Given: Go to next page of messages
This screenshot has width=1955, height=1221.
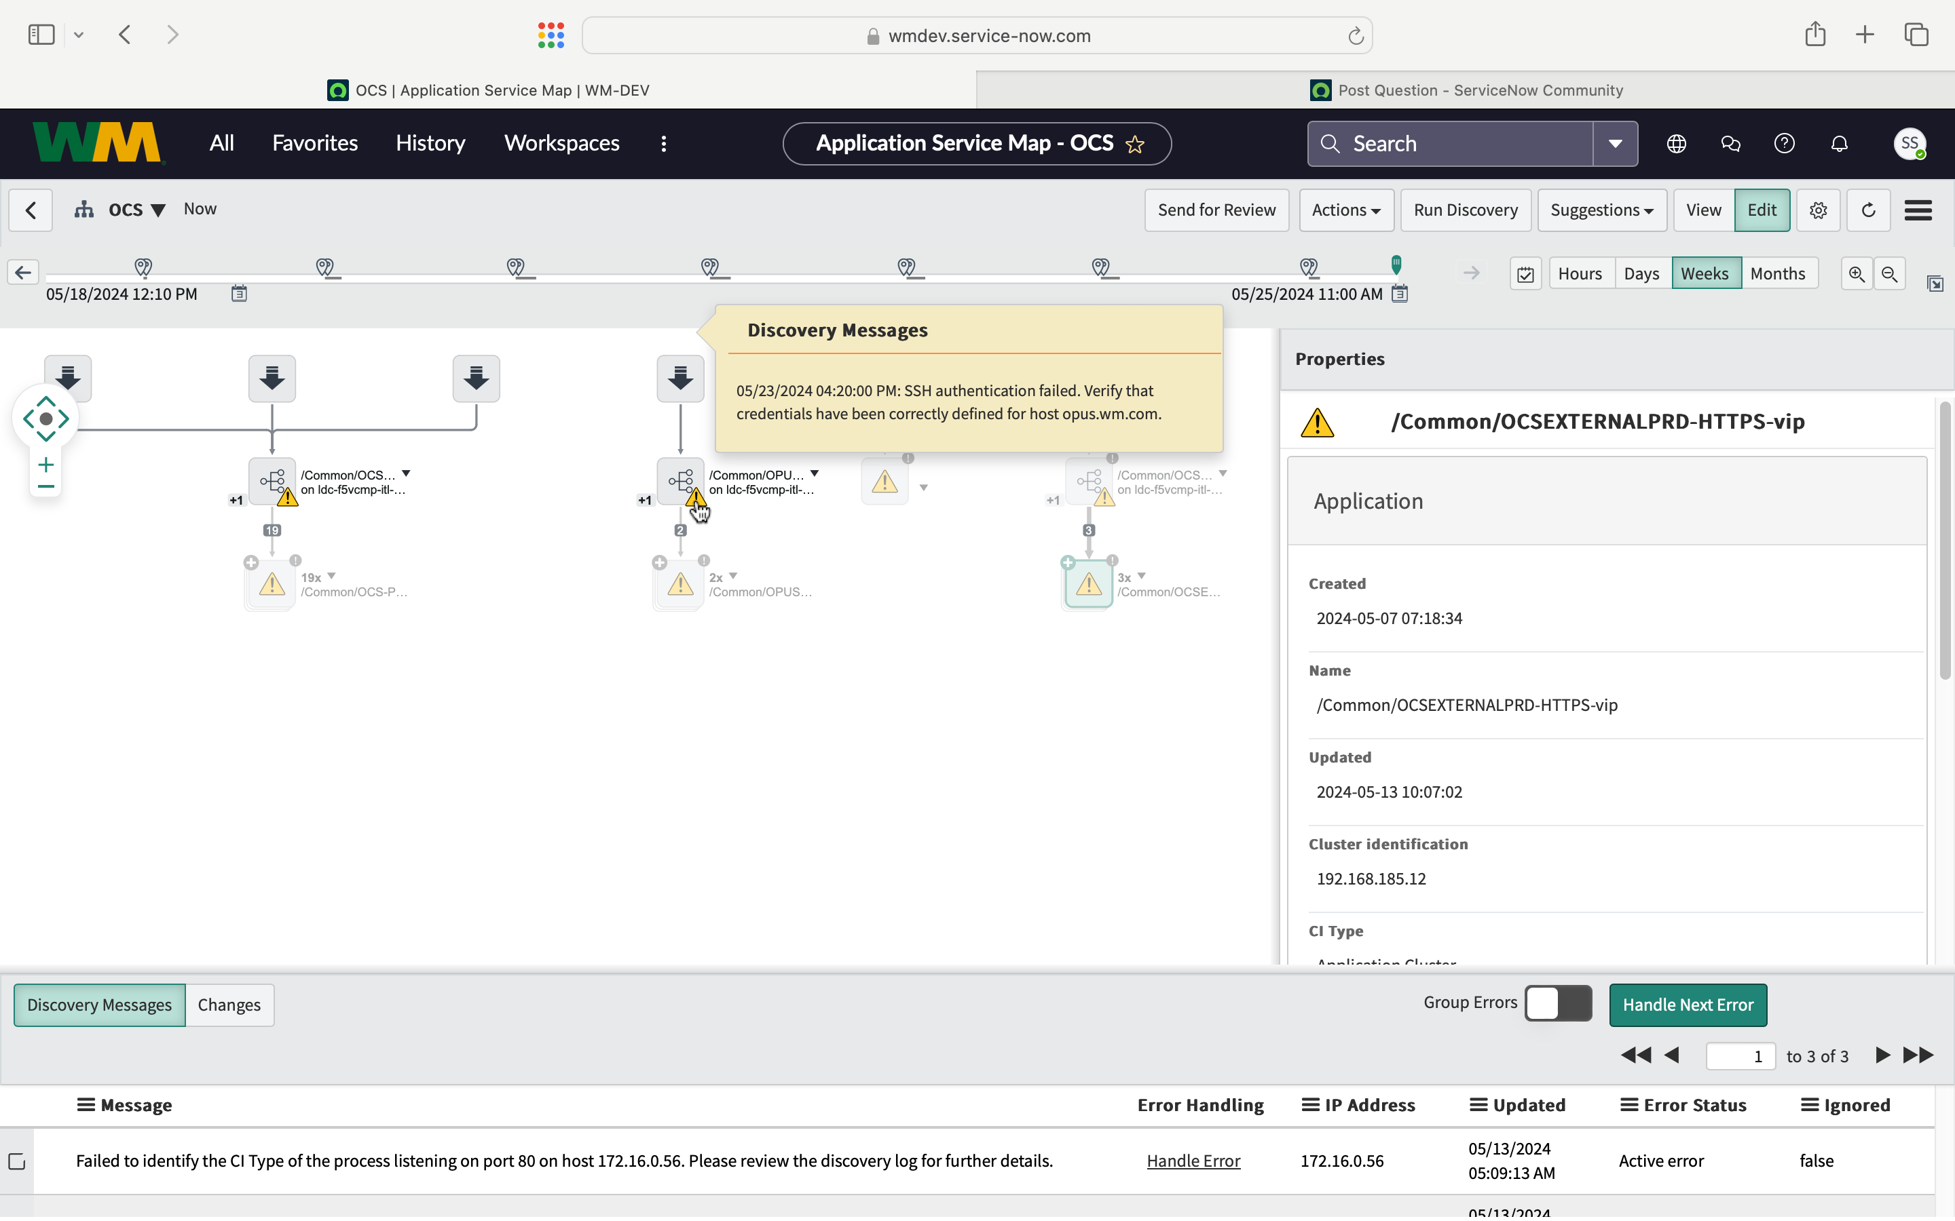Looking at the screenshot, I should click(x=1882, y=1055).
